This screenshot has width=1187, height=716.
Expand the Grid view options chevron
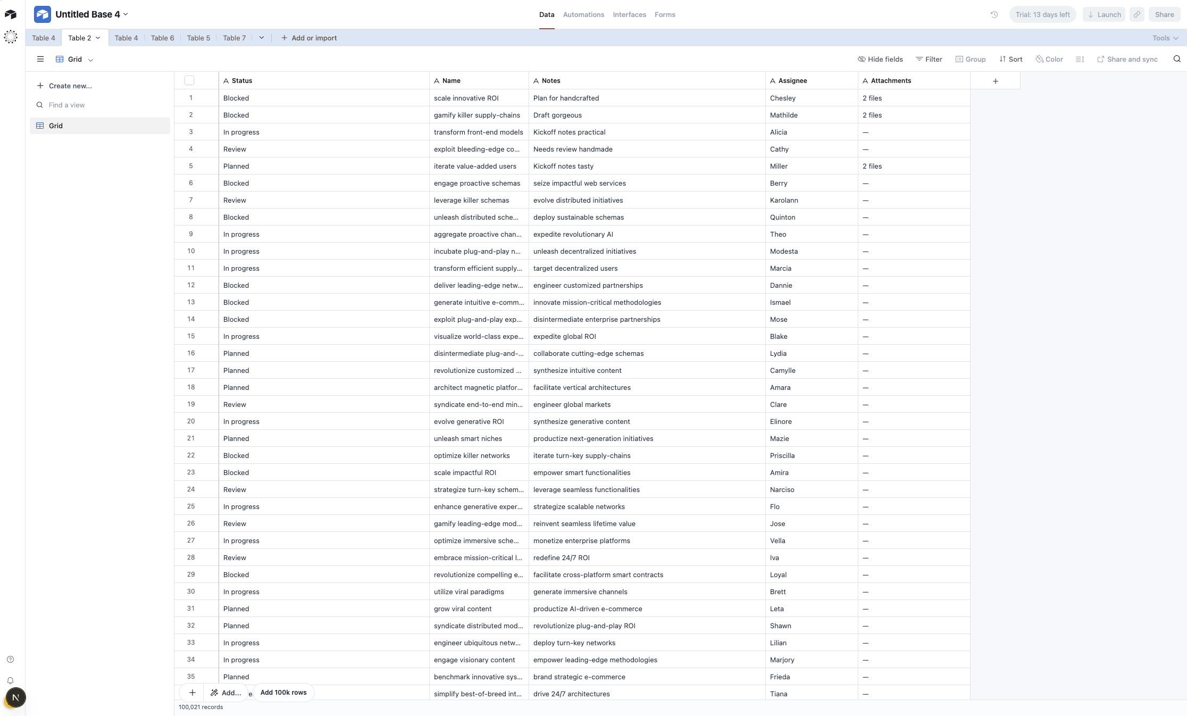[90, 60]
